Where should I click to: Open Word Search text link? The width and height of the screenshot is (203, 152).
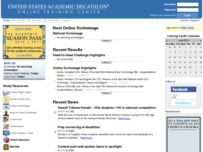(x=17, y=126)
